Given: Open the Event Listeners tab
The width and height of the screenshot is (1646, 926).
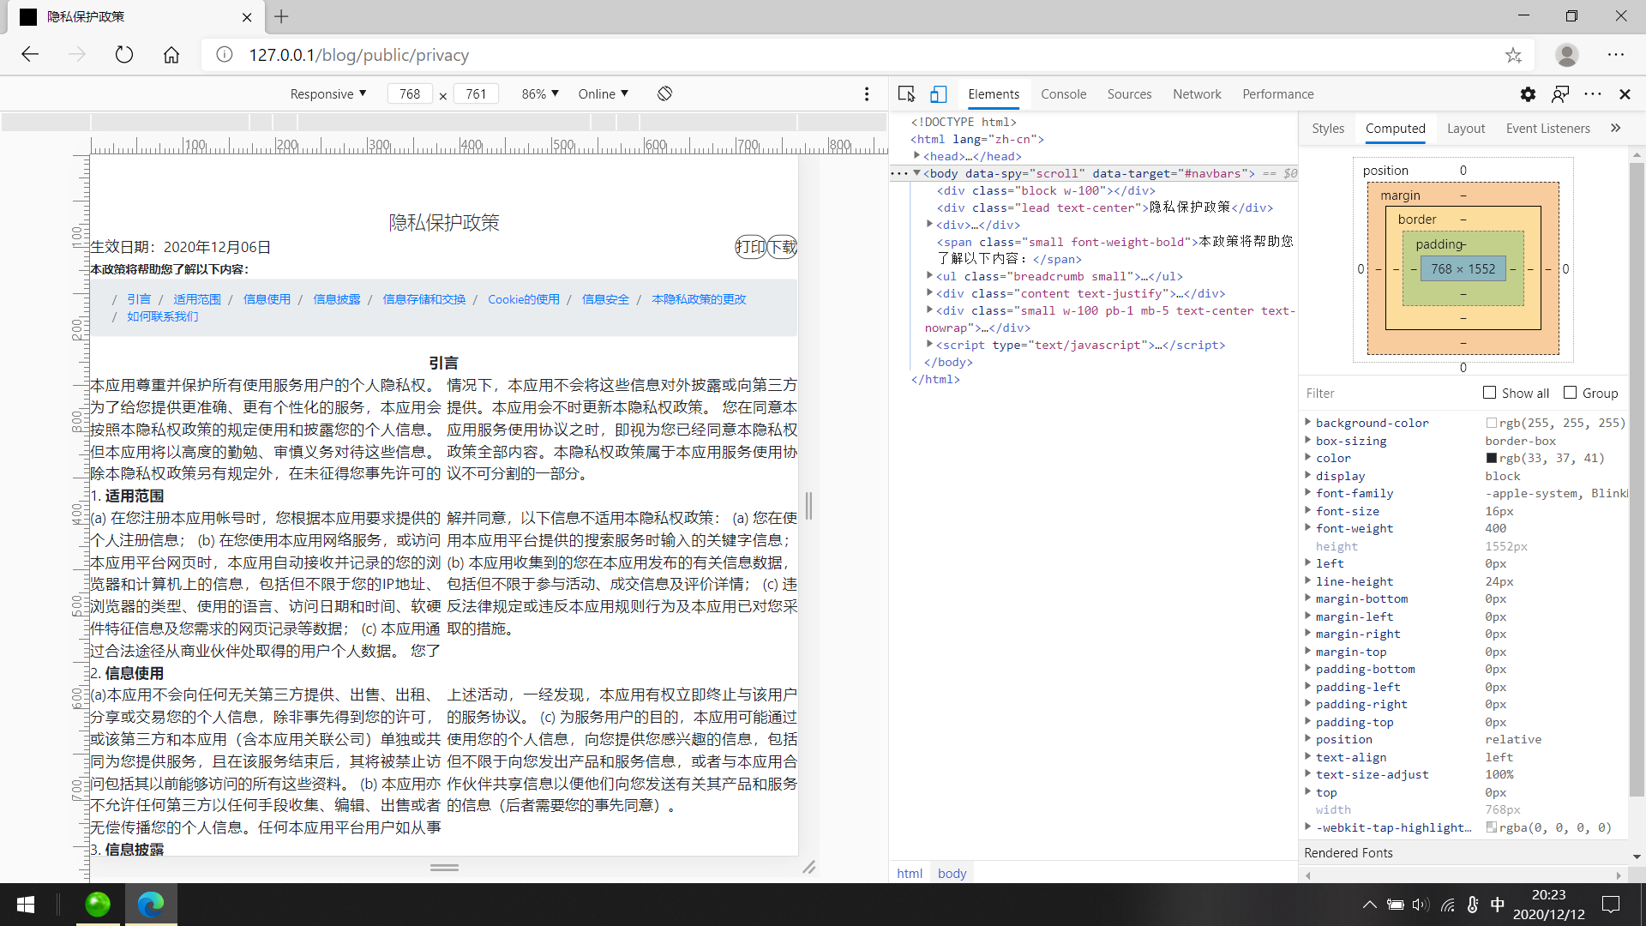Looking at the screenshot, I should 1547,129.
